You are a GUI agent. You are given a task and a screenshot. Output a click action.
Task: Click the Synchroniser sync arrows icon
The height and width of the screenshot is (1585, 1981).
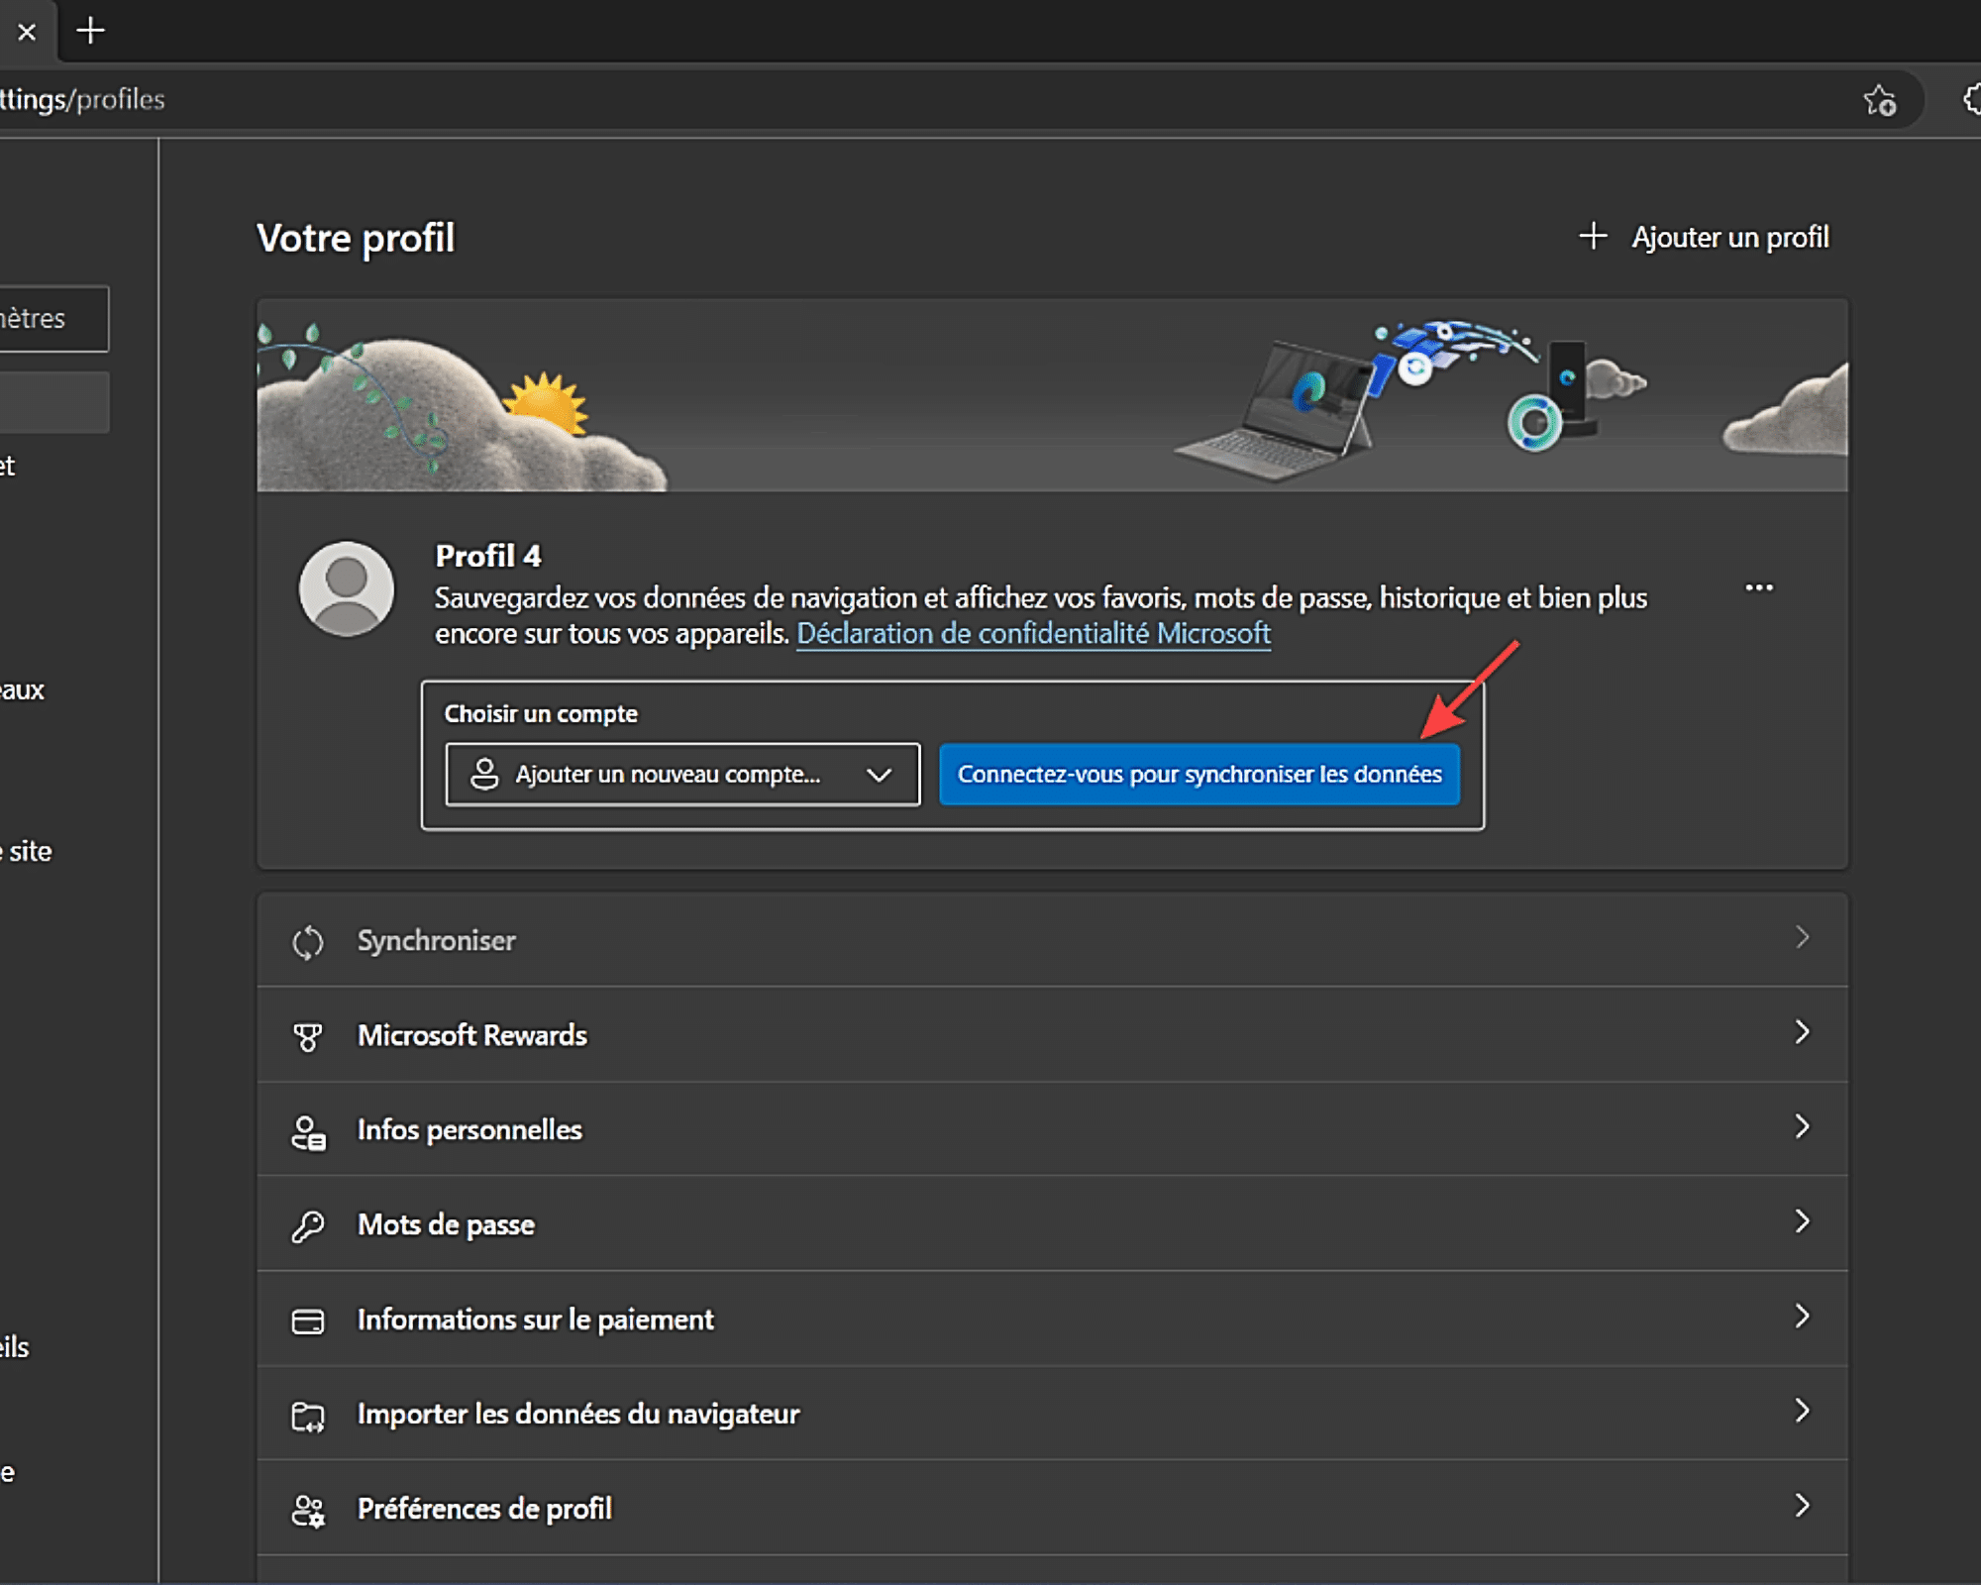(x=308, y=942)
